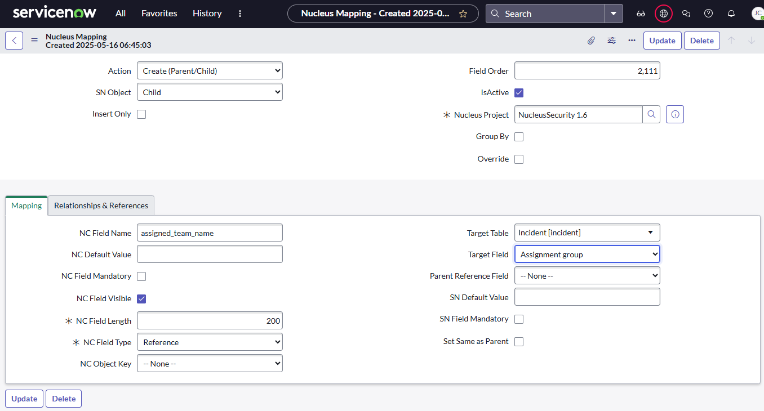
Task: Expand the search scope dropdown arrow
Action: click(614, 14)
